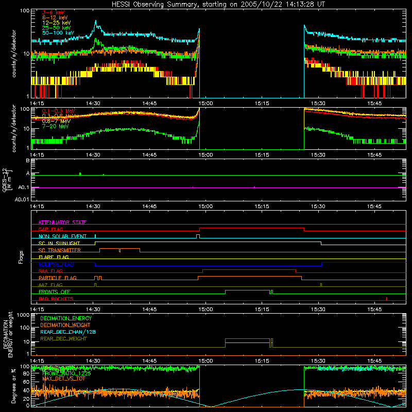
Task: Select the ATTENUATOR_STATE flag label
Action: (x=62, y=222)
